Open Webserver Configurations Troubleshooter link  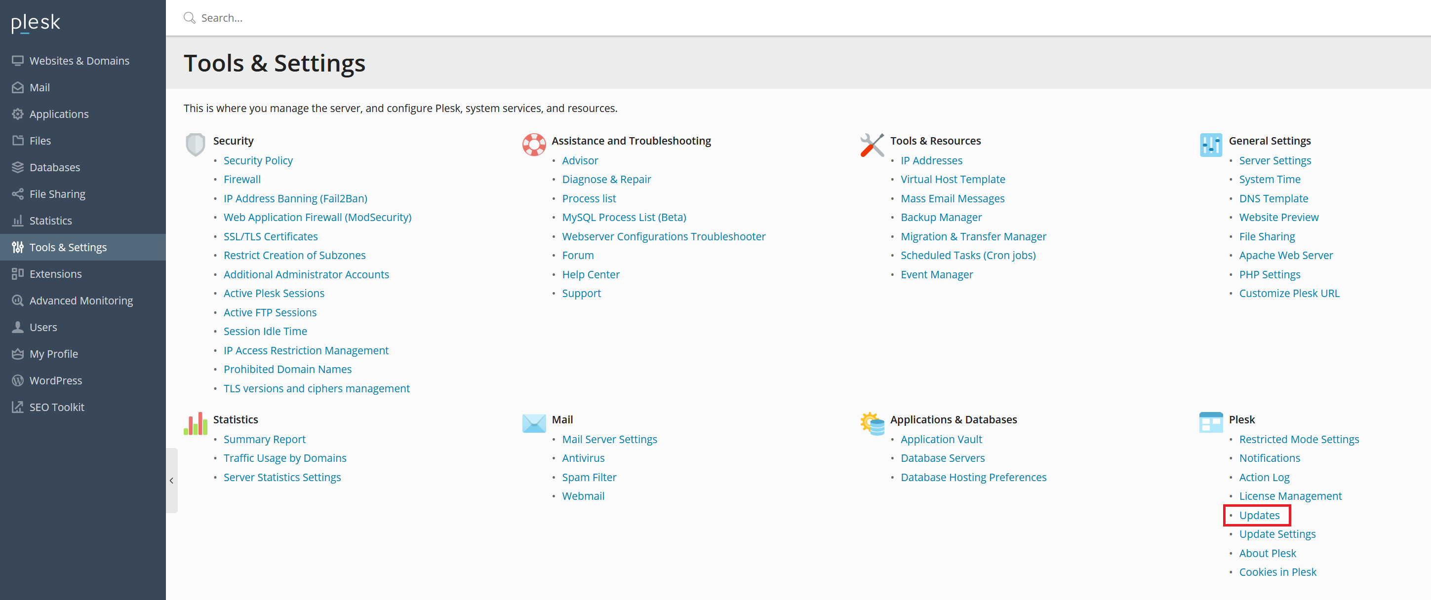point(663,236)
